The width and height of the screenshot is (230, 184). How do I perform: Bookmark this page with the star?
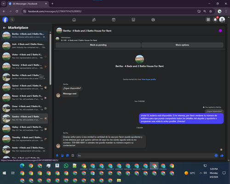[x=211, y=11]
